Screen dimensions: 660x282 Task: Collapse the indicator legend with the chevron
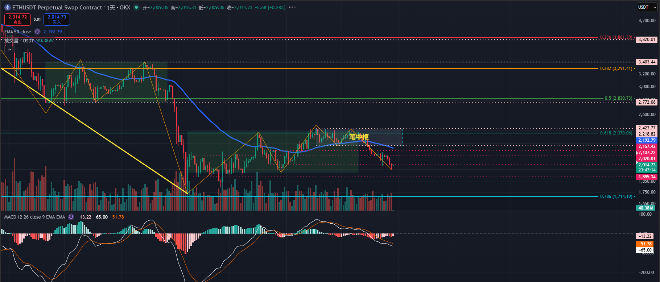click(9, 50)
